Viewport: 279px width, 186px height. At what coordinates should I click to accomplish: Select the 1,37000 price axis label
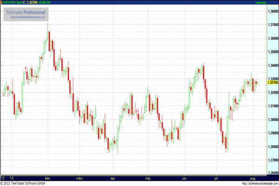tap(273, 25)
